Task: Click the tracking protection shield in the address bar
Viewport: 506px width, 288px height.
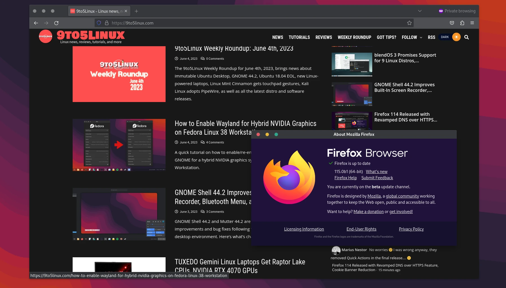Action: [x=99, y=23]
